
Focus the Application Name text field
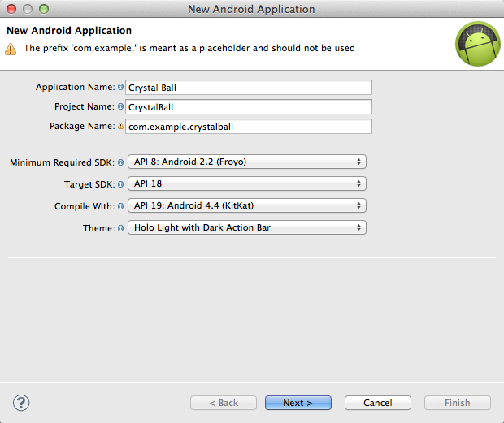tap(249, 88)
